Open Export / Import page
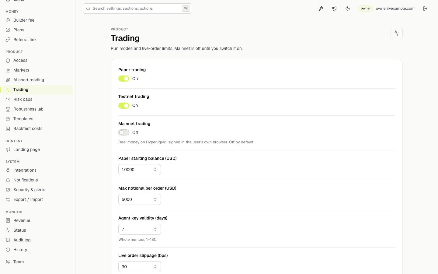The height and width of the screenshot is (274, 438). pos(37,199)
